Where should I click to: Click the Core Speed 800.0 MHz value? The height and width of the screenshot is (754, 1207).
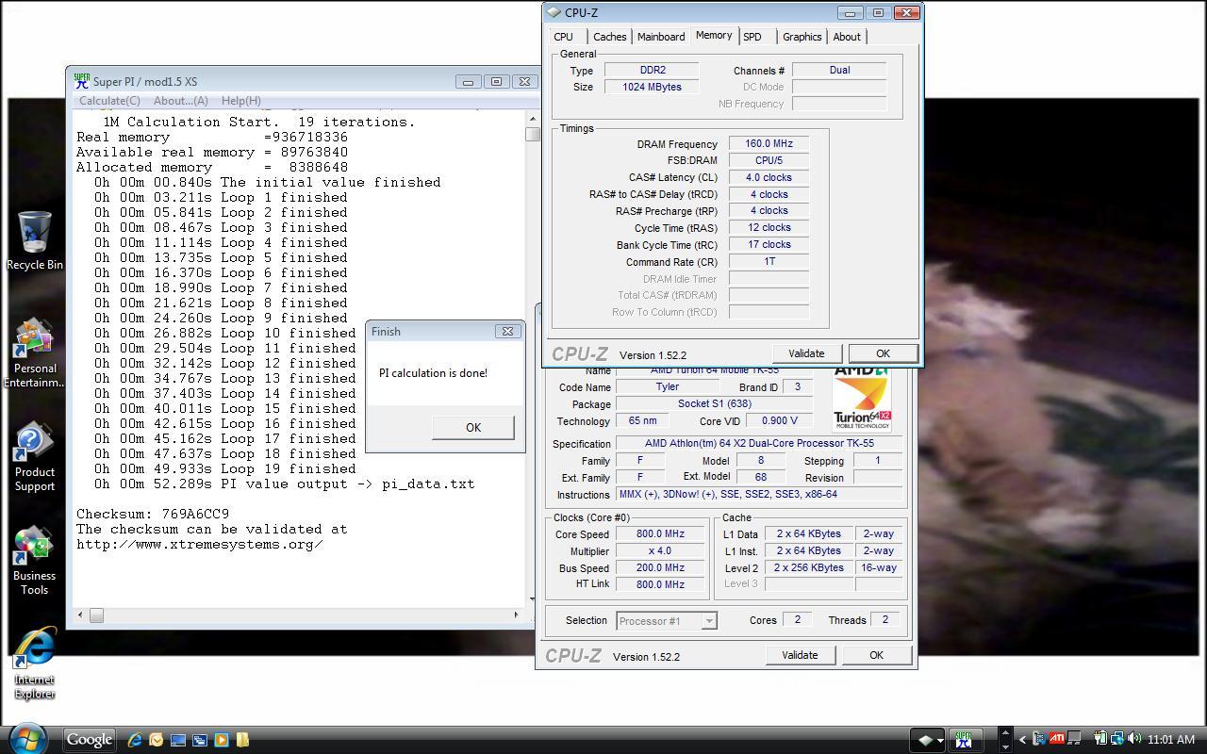coord(660,533)
